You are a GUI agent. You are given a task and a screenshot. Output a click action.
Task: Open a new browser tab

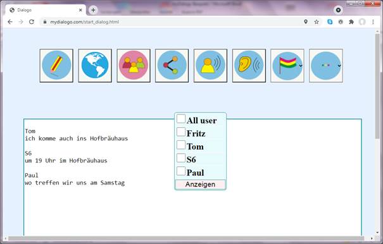[93, 10]
